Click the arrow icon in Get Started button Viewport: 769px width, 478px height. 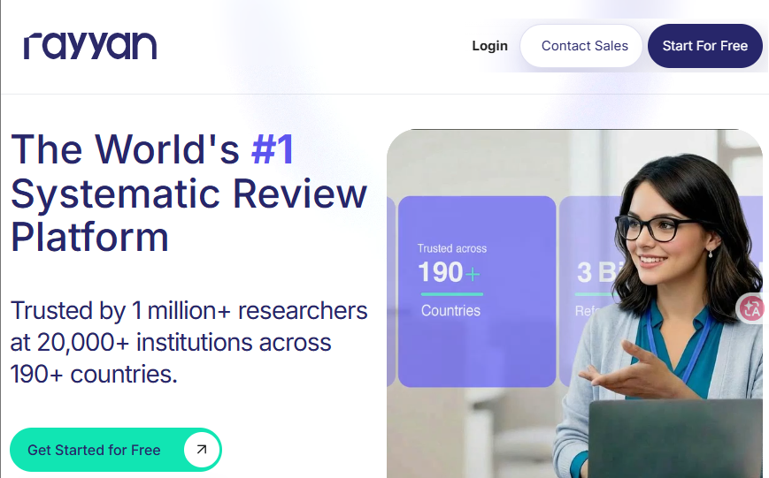(x=201, y=449)
